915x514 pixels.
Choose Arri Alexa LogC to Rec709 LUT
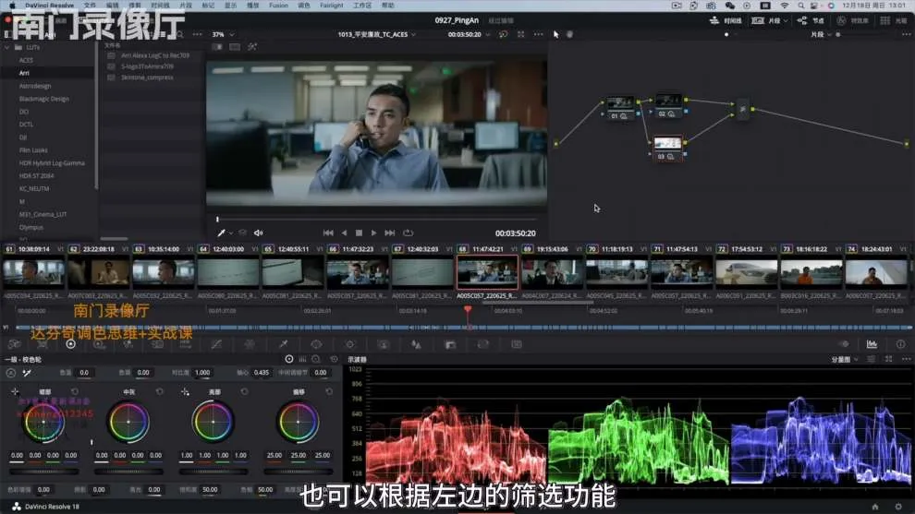tap(155, 55)
